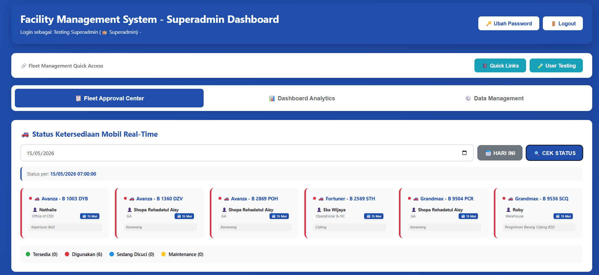Open the date picker calendar icon
The height and width of the screenshot is (275, 599).
point(464,153)
